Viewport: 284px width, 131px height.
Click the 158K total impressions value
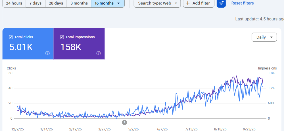click(x=71, y=47)
